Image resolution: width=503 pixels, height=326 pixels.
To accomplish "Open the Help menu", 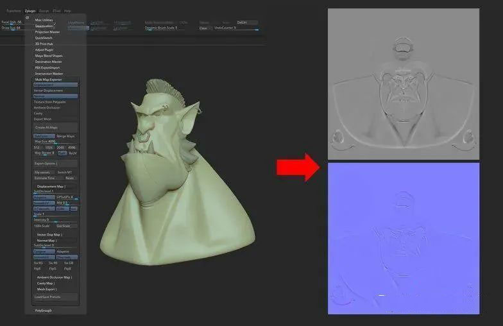I will [67, 11].
